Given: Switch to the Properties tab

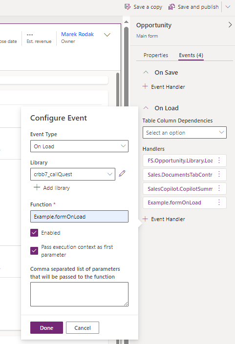Looking at the screenshot, I should (x=156, y=55).
